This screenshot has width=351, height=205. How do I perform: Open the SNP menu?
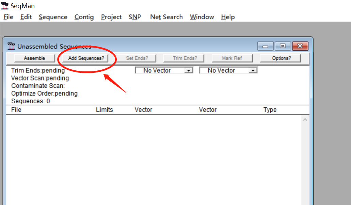pyautogui.click(x=135, y=17)
